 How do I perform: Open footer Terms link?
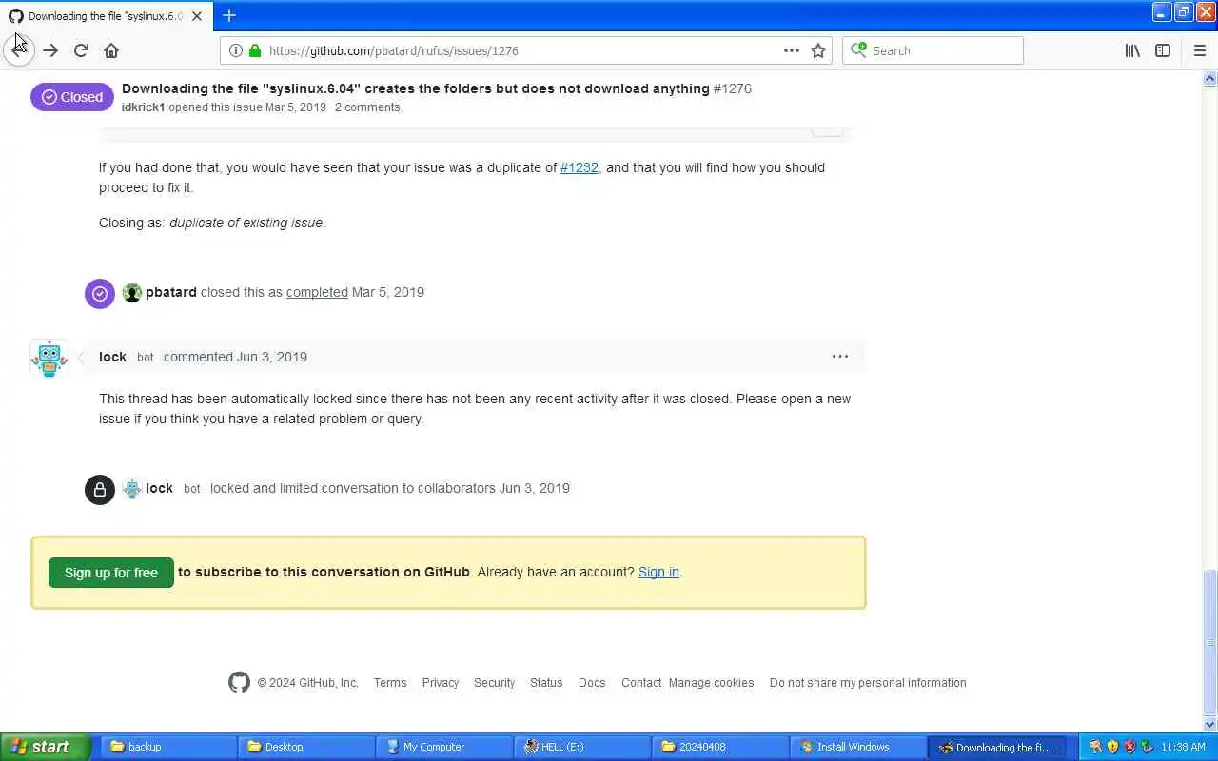[x=390, y=683]
